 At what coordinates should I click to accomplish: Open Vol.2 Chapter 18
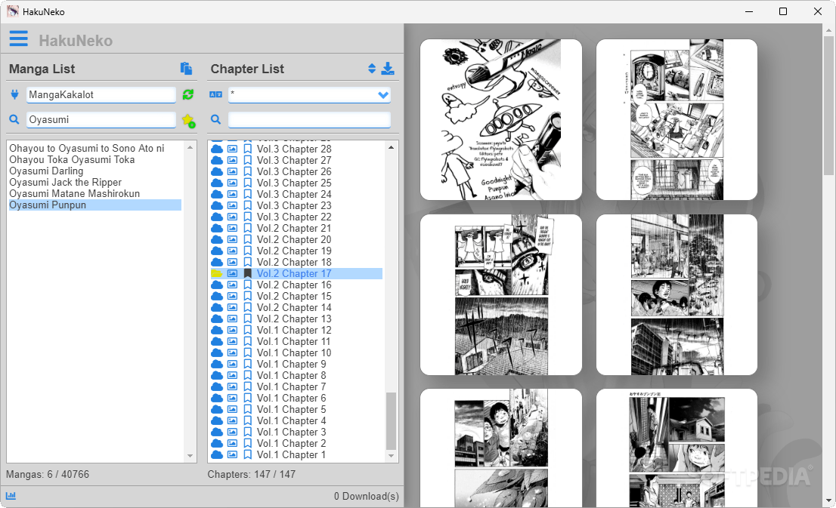pyautogui.click(x=294, y=263)
